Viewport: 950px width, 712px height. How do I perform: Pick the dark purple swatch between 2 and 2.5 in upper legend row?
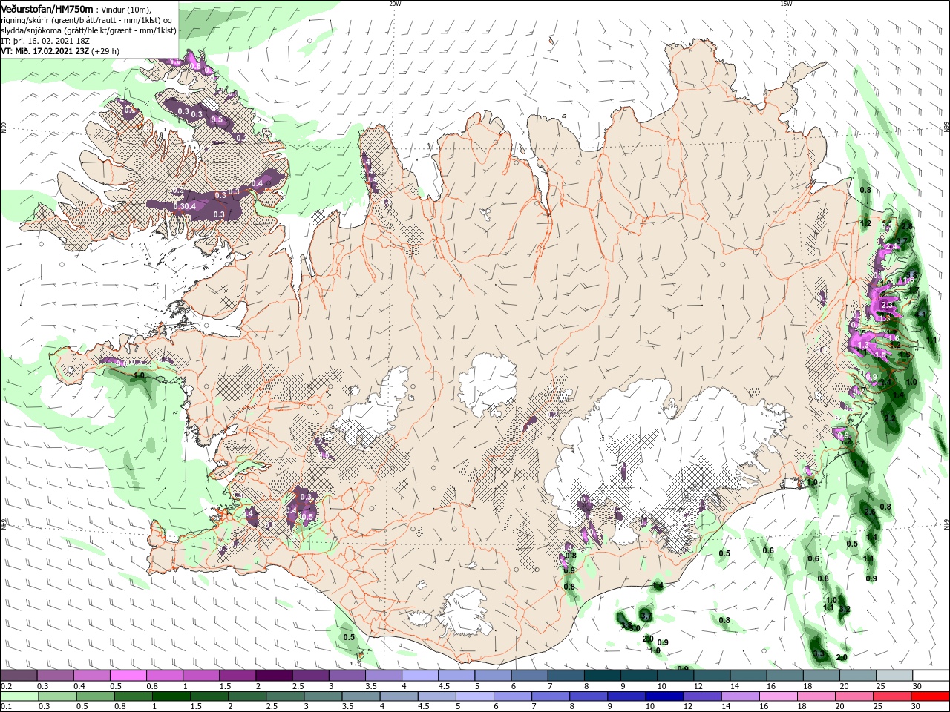pos(274,676)
